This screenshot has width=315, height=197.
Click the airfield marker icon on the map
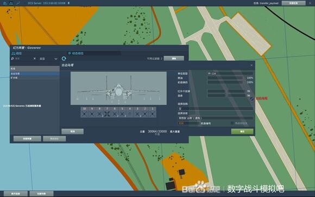(x=252, y=99)
